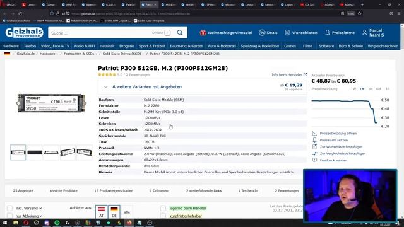Open the Info beim Hersteller link
Image resolution: width=404 pixels, height=227 pixels.
[289, 74]
